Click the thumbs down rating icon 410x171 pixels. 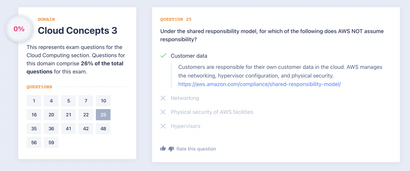pyautogui.click(x=171, y=149)
